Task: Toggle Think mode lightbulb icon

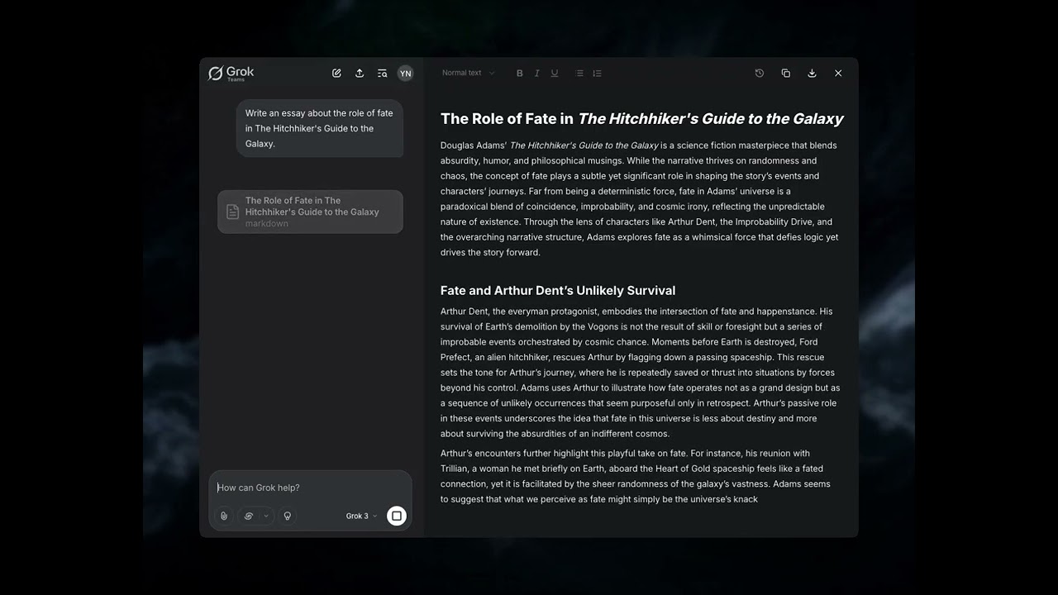Action: tap(288, 516)
